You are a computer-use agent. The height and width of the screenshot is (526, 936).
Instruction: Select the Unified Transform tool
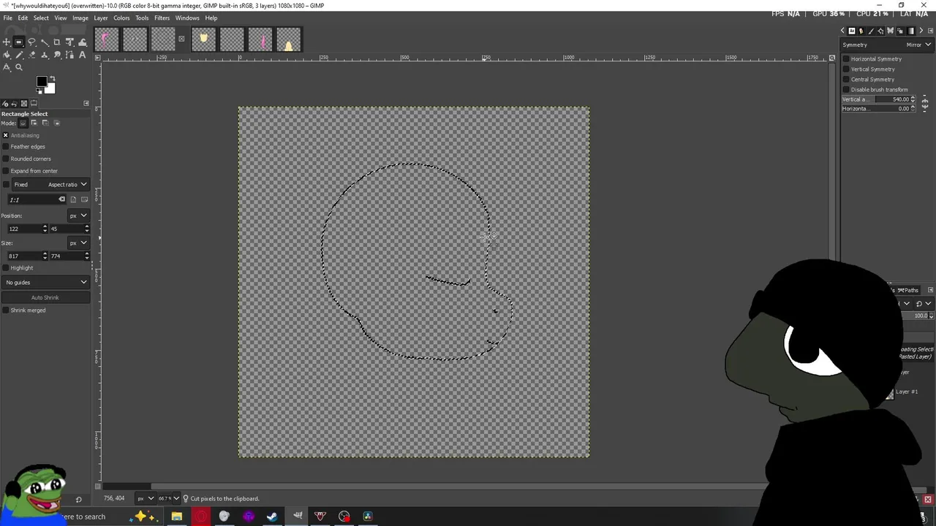69,42
